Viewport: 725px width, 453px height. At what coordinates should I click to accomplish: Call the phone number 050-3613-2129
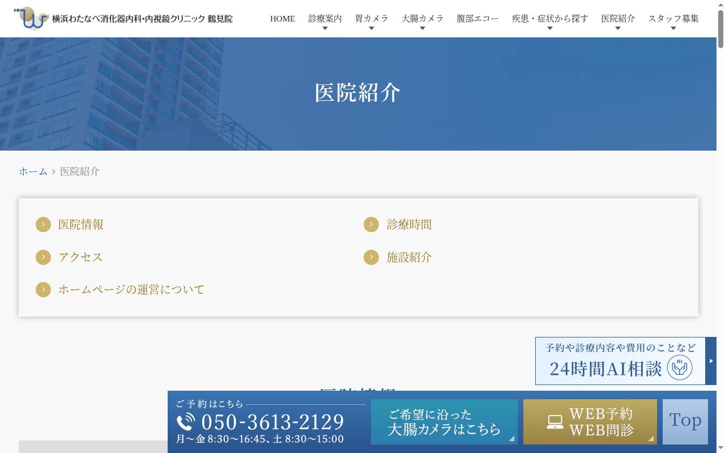click(x=272, y=422)
